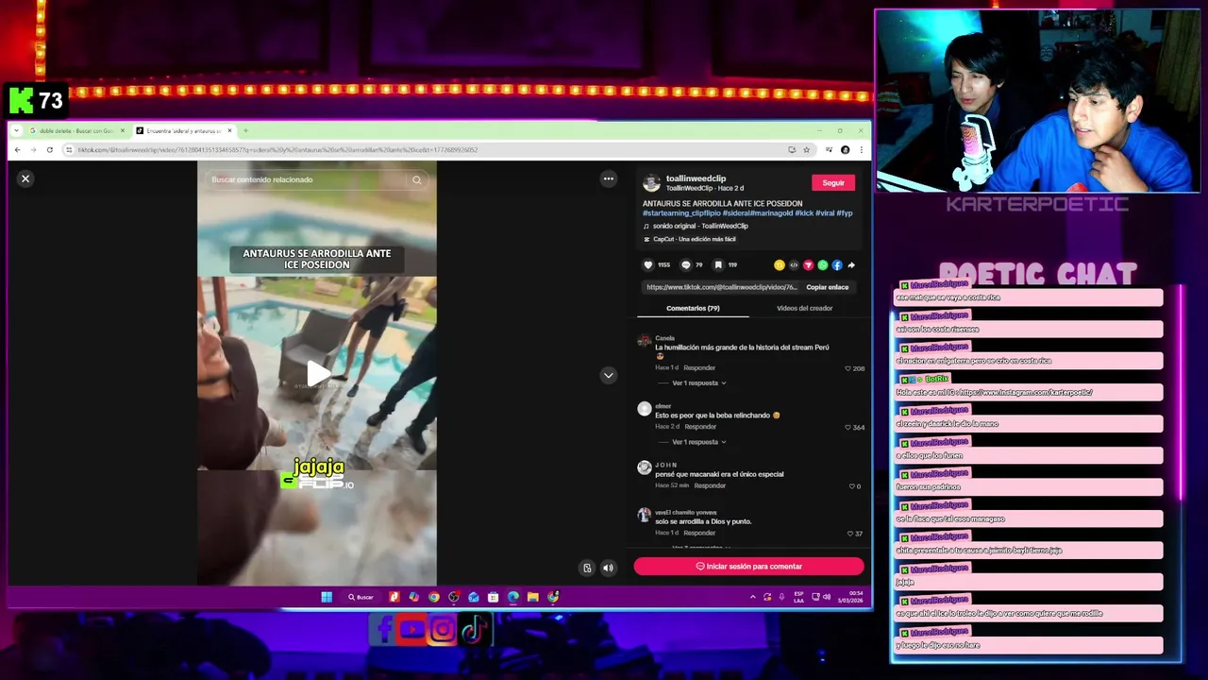Image resolution: width=1208 pixels, height=680 pixels.
Task: Reply to JOHN's comment with Responder
Action: pos(710,485)
